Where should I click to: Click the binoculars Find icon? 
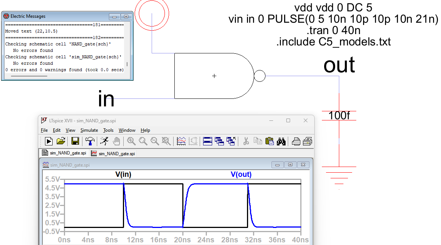[x=281, y=141]
